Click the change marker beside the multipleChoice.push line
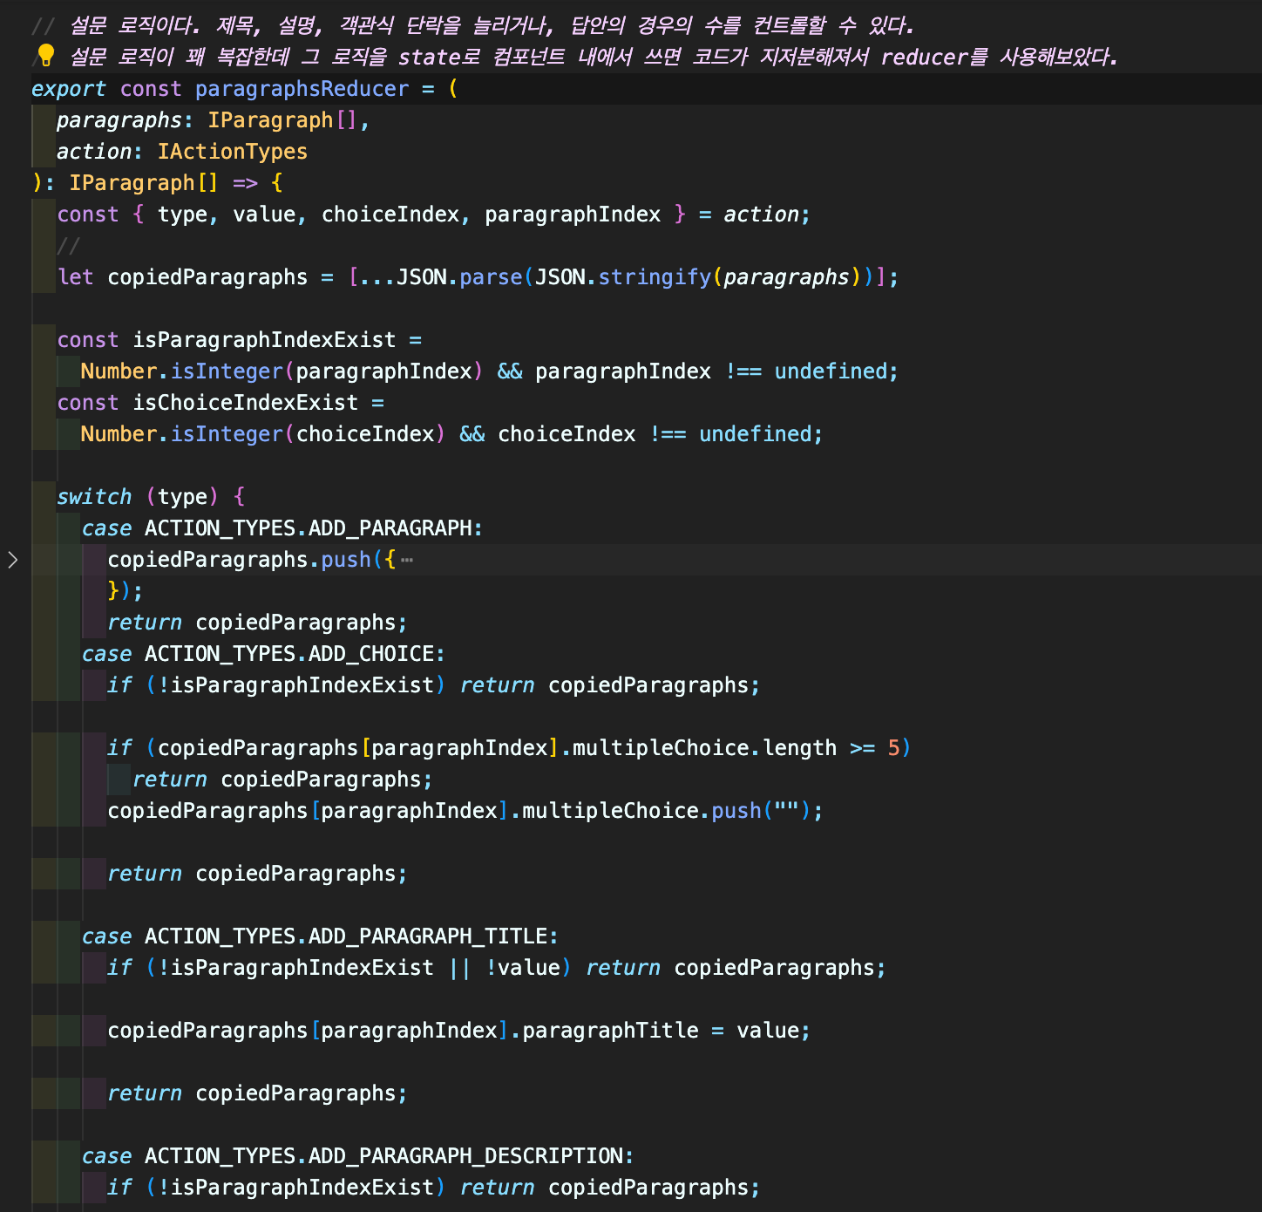 pos(44,811)
